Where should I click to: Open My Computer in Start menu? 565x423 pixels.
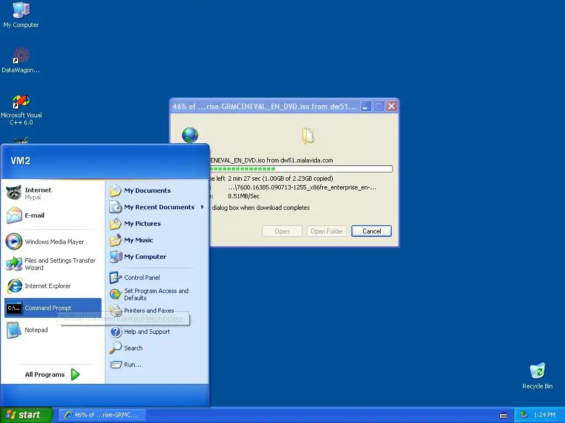coord(157,257)
